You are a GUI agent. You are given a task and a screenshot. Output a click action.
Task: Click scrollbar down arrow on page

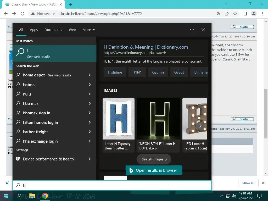tap(266, 173)
